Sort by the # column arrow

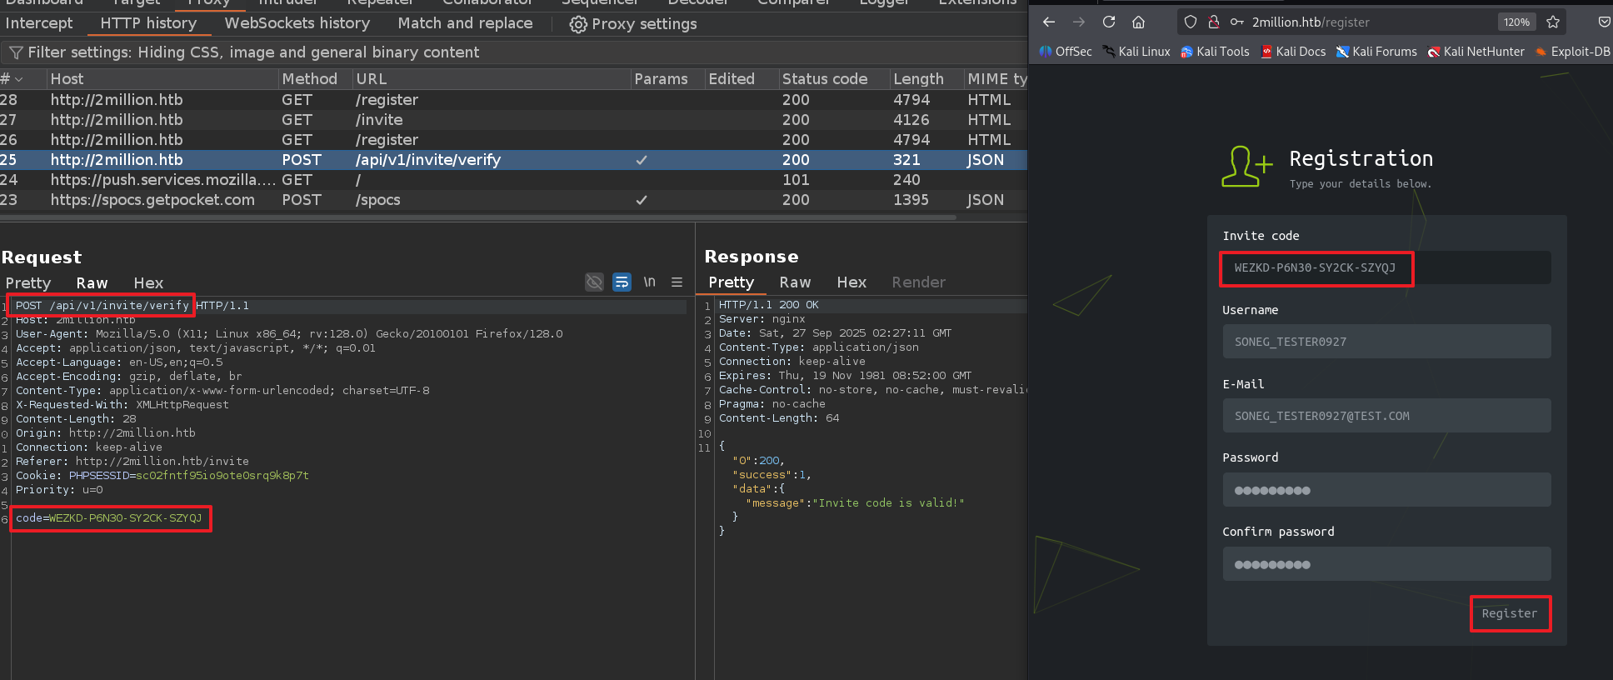18,79
